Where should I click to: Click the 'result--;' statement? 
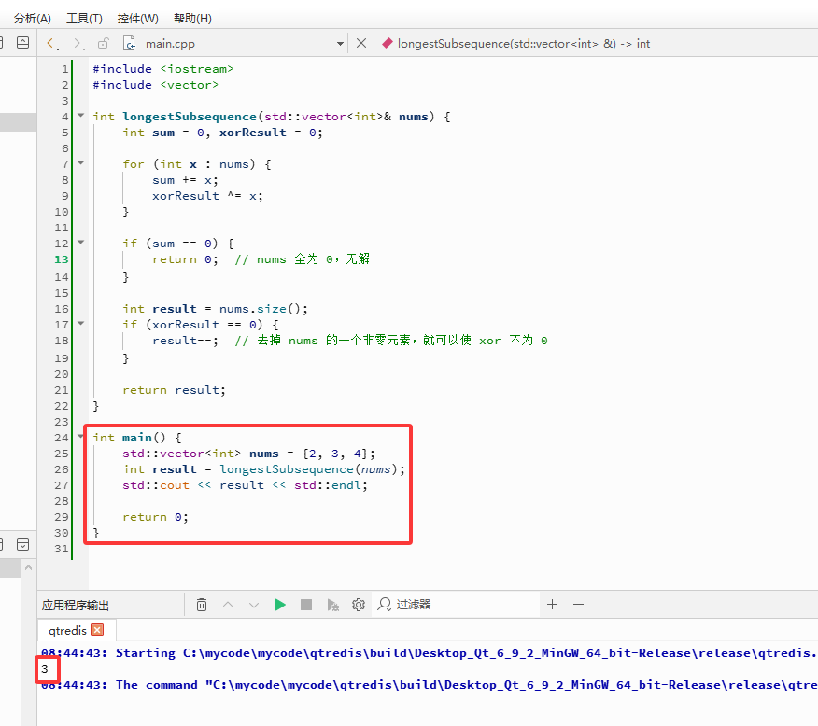[x=185, y=341]
